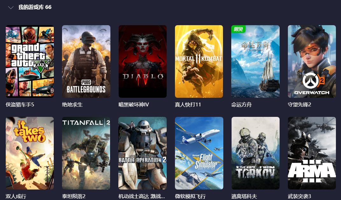The width and height of the screenshot is (341, 200).
Task: Choose the Gundam Battle Operation 2 cover
Action: point(143,153)
